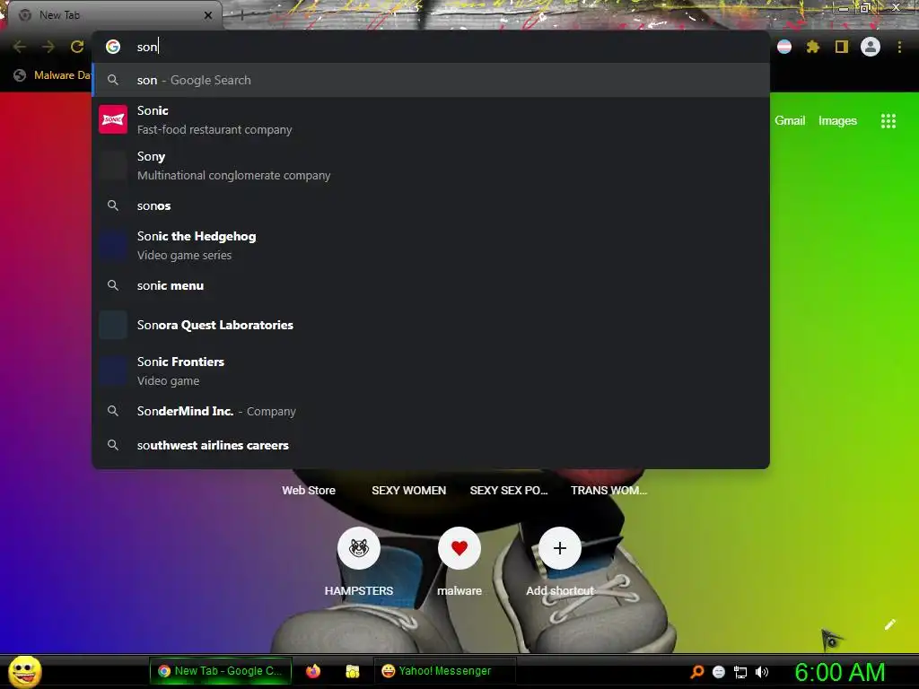
Task: Open the Malware bookmark in bookmarks bar
Action: [x=53, y=75]
